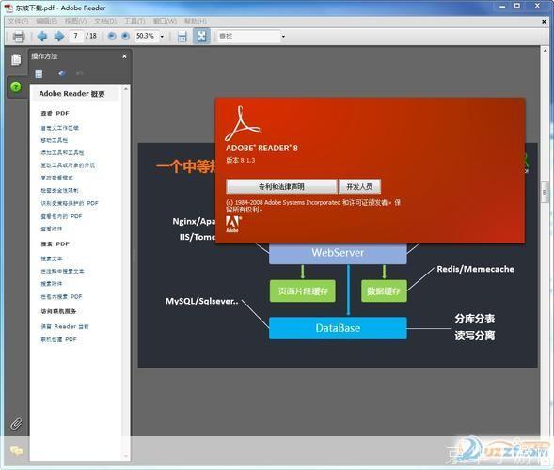The height and width of the screenshot is (470, 554).
Task: Click the green How To help icon
Action: coord(16,86)
